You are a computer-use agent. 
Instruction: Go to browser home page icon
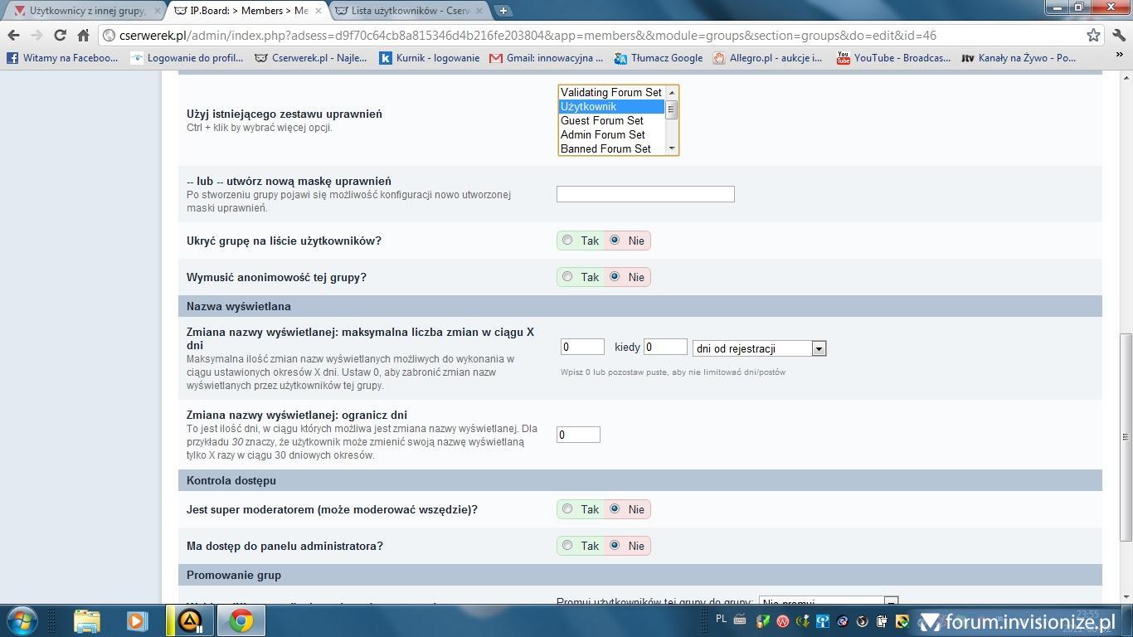tap(83, 35)
